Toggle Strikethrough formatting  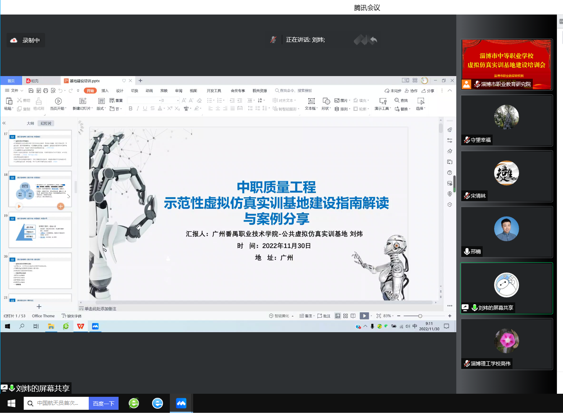pos(152,109)
